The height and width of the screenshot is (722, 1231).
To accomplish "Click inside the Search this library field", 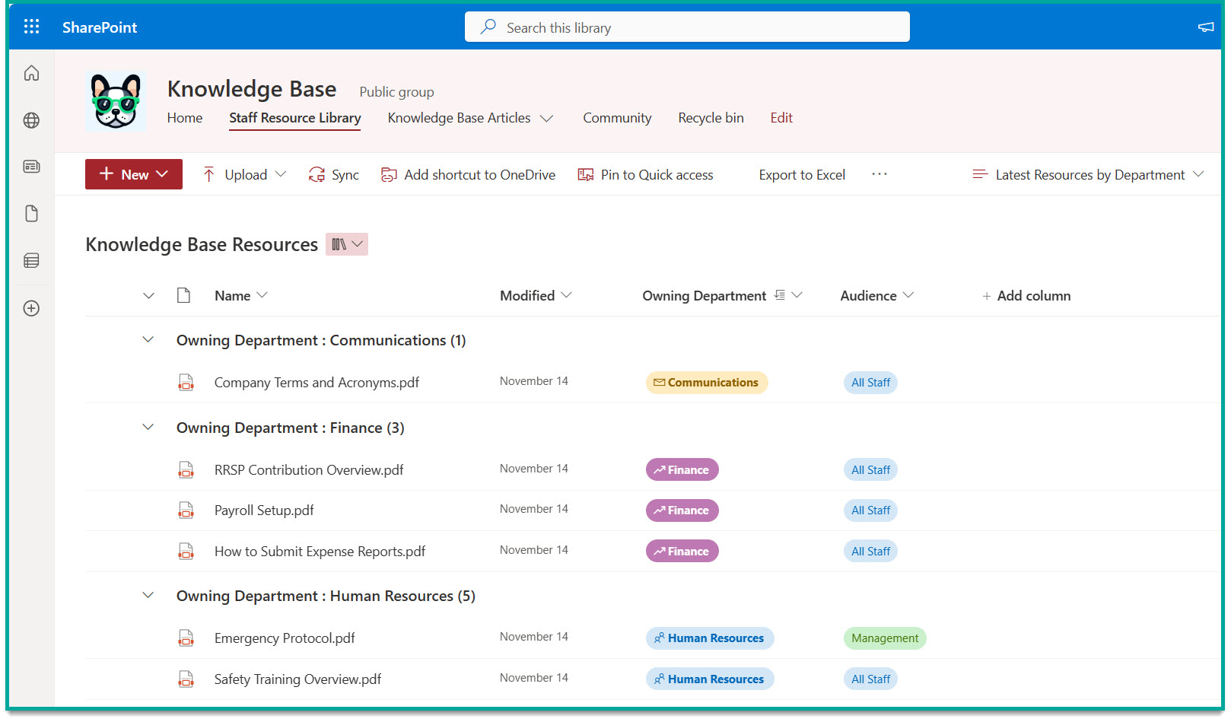I will (685, 27).
